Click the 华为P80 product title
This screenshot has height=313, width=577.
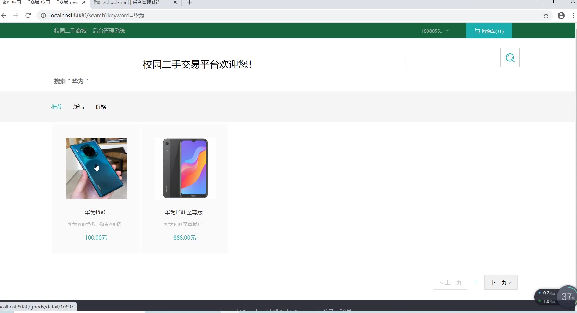(x=95, y=212)
